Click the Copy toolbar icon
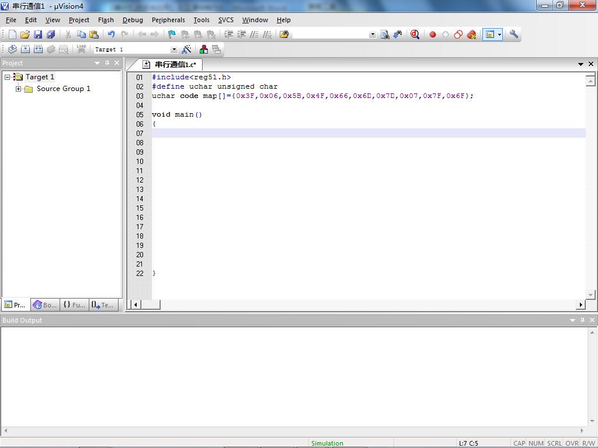 [81, 34]
